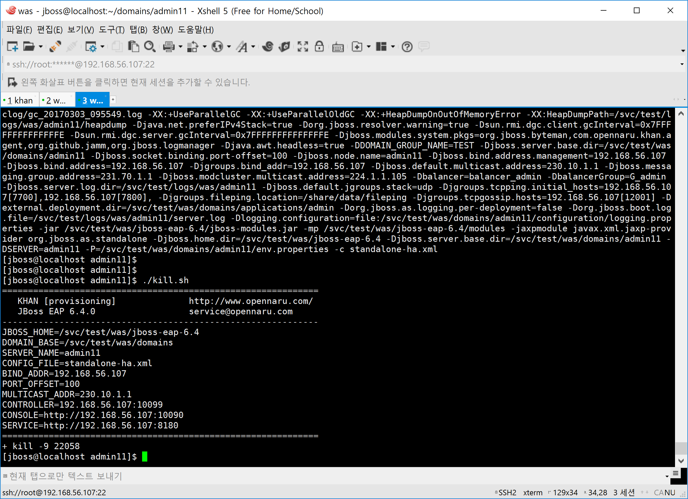Open the Find magnifier tool
This screenshot has width=688, height=499.
click(150, 47)
